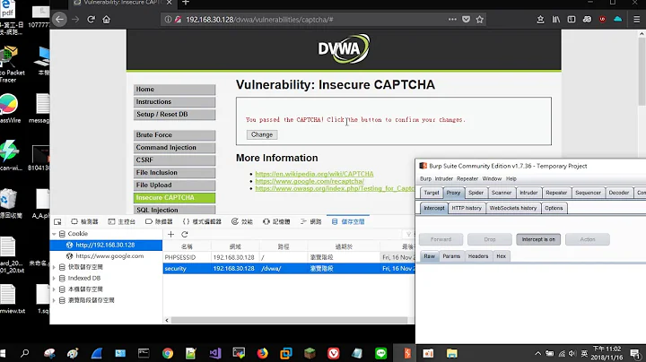646x362 pixels.
Task: Open Repeater menu in Burp menubar
Action: (467, 178)
